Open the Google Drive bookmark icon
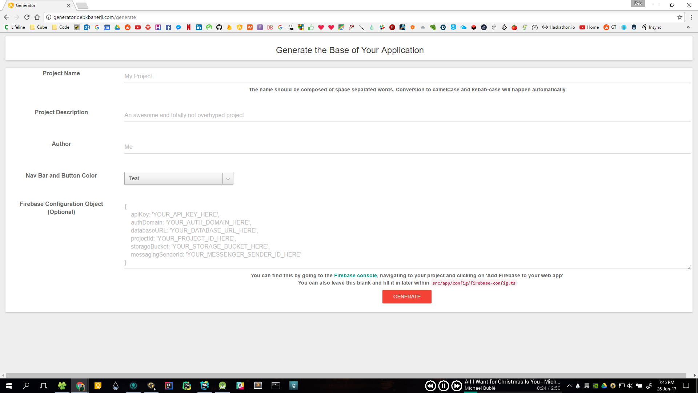The width and height of the screenshot is (698, 393). pyautogui.click(x=117, y=27)
